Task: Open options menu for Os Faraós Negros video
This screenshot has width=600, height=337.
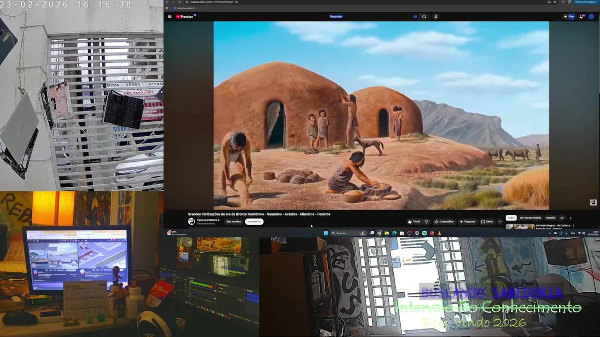Action: tap(573, 226)
